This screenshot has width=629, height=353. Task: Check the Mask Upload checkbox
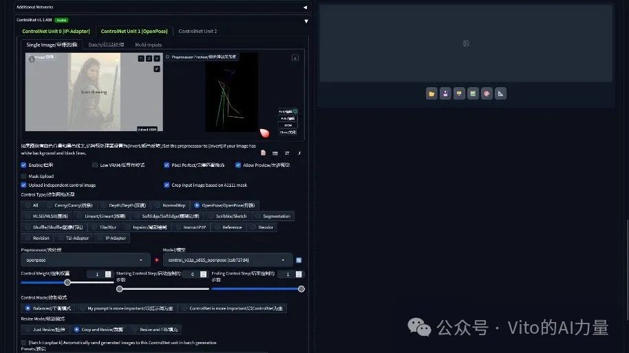coord(23,176)
